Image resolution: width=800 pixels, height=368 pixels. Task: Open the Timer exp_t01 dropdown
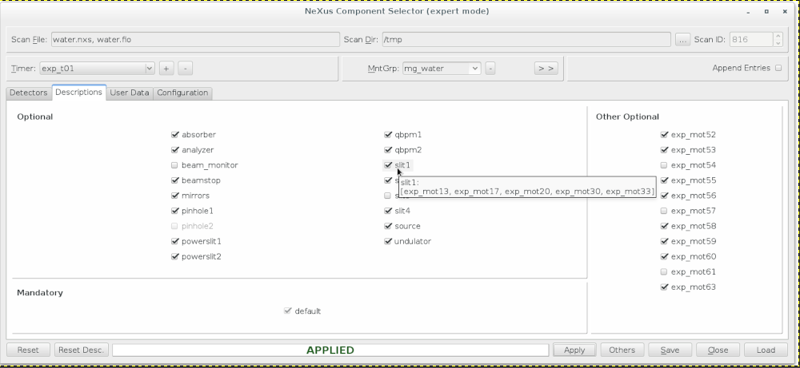coord(97,68)
